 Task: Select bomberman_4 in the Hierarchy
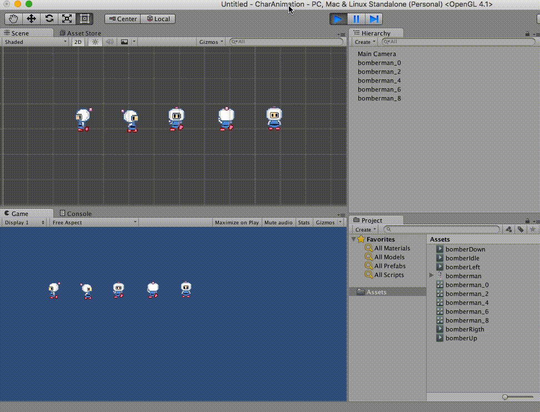[379, 80]
